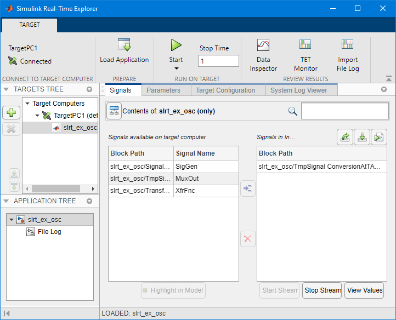Start the application on target
The width and height of the screenshot is (396, 320).
tap(176, 45)
